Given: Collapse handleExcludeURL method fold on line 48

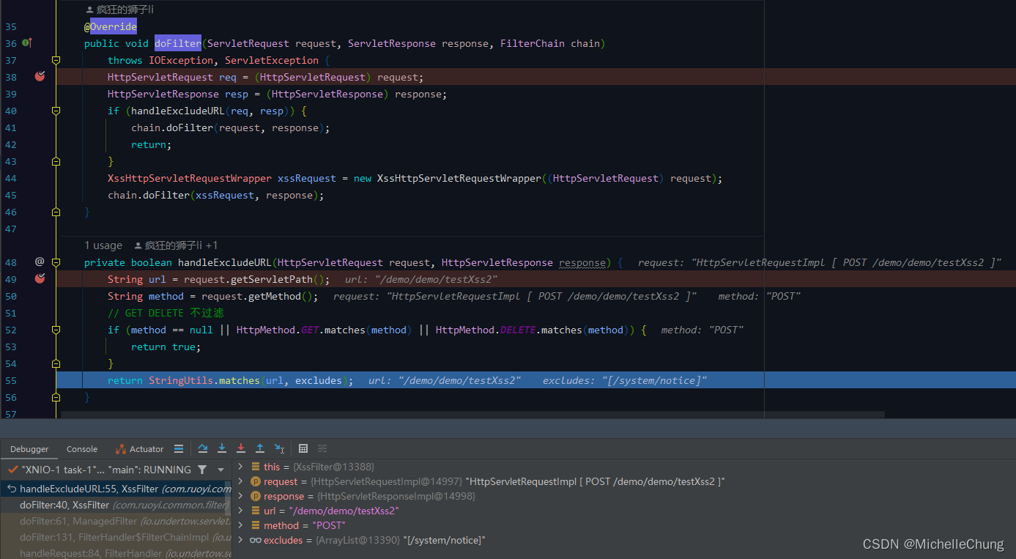Looking at the screenshot, I should click(56, 262).
